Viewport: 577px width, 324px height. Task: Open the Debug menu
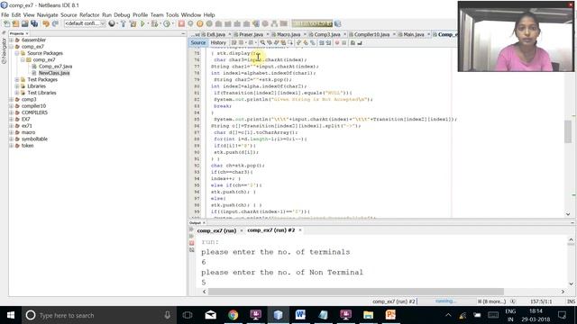[122, 15]
